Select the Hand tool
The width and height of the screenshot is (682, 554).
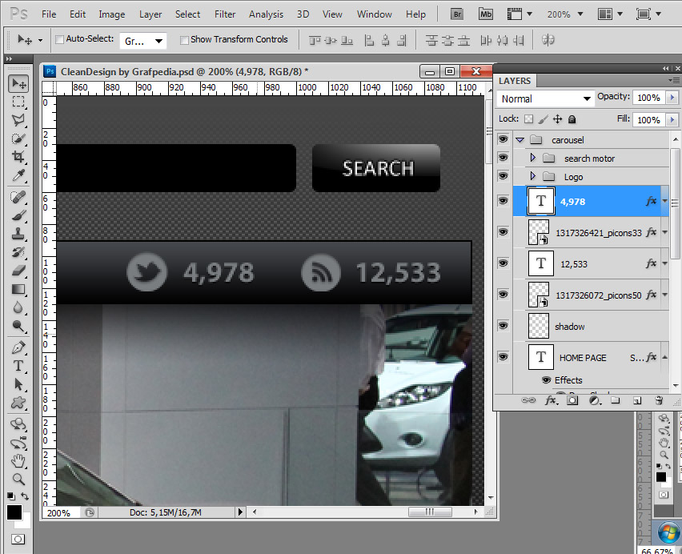click(18, 460)
